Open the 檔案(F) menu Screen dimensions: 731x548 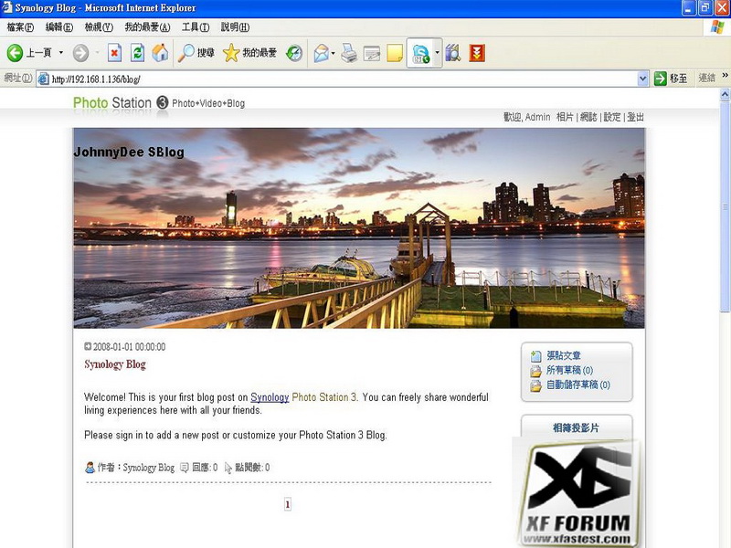tap(20, 27)
